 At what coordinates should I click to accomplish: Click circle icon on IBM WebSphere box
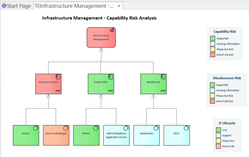(126, 128)
